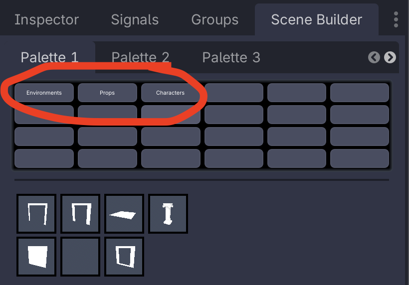409x285 pixels.
Task: Click the Characters category button
Action: coord(170,93)
